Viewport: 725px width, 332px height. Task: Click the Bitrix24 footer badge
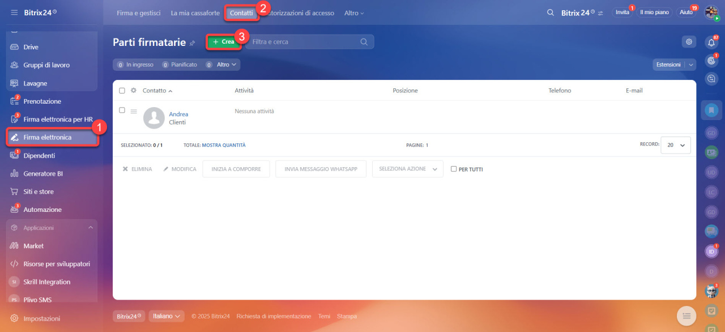point(129,316)
